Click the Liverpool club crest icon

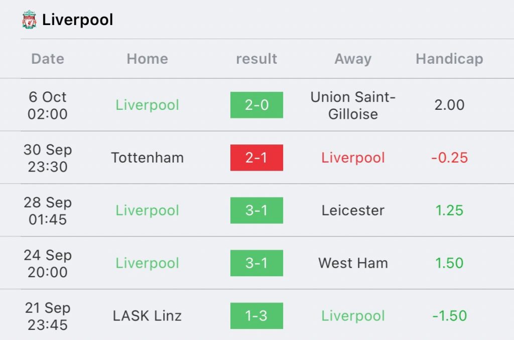pyautogui.click(x=29, y=20)
